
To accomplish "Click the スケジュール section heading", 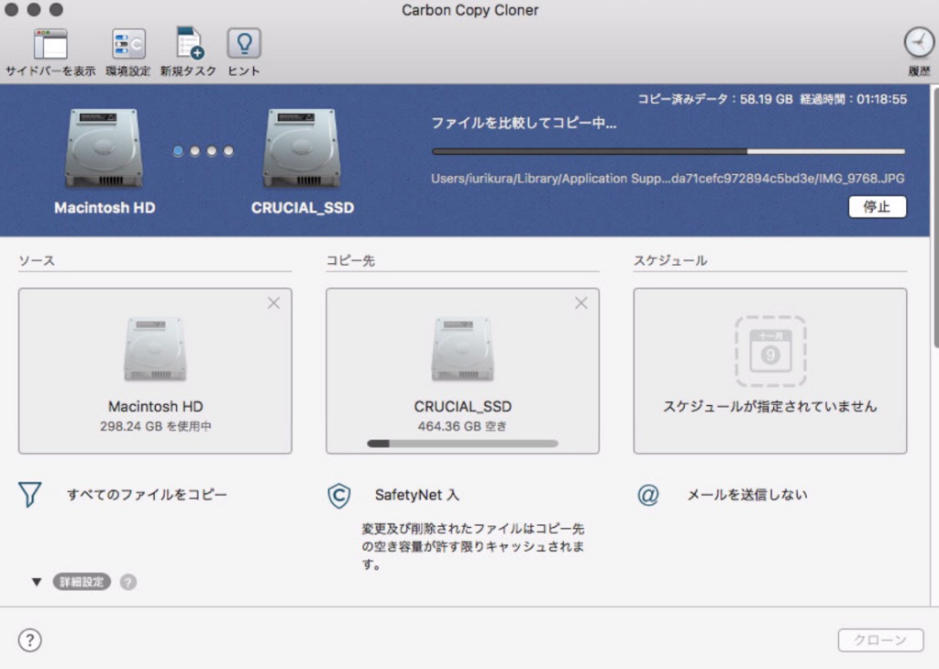I will [670, 260].
